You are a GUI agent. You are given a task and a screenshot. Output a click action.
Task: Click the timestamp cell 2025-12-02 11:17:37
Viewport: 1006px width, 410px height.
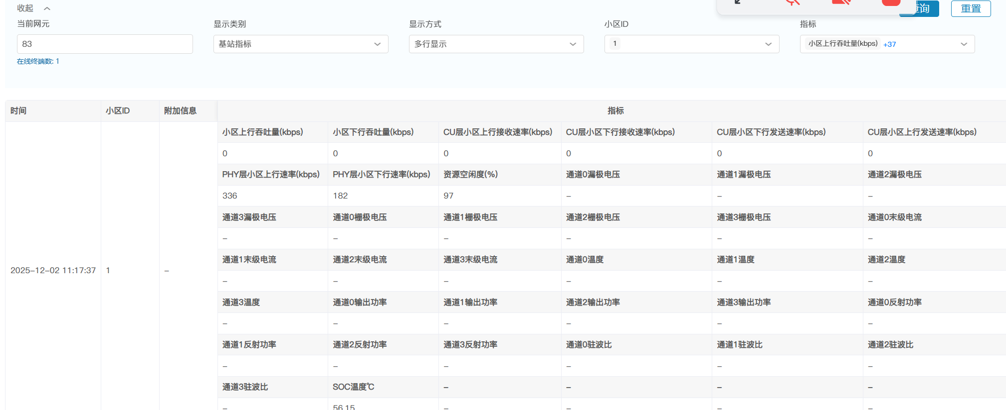click(53, 271)
